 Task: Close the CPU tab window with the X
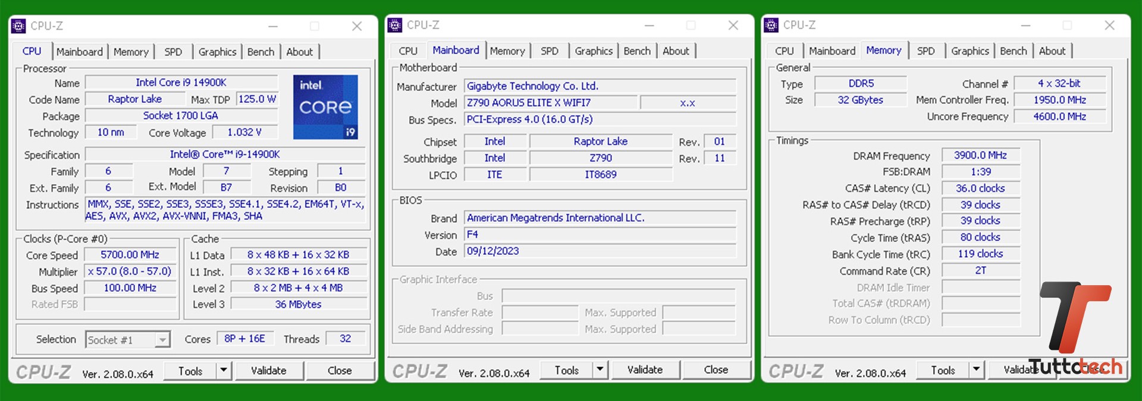(357, 26)
